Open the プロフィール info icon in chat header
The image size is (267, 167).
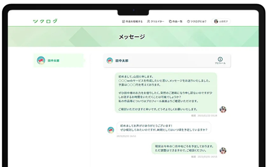(220, 59)
